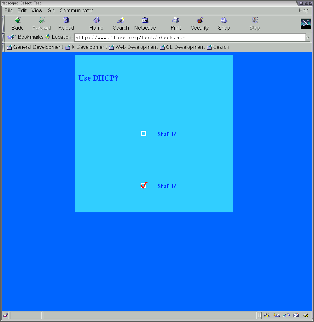Image resolution: width=314 pixels, height=322 pixels.
Task: Click the status bar security lock icon
Action: click(6, 315)
